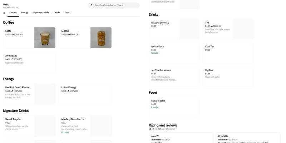Switch to the Energy tab
This screenshot has width=286, height=143.
(24, 13)
